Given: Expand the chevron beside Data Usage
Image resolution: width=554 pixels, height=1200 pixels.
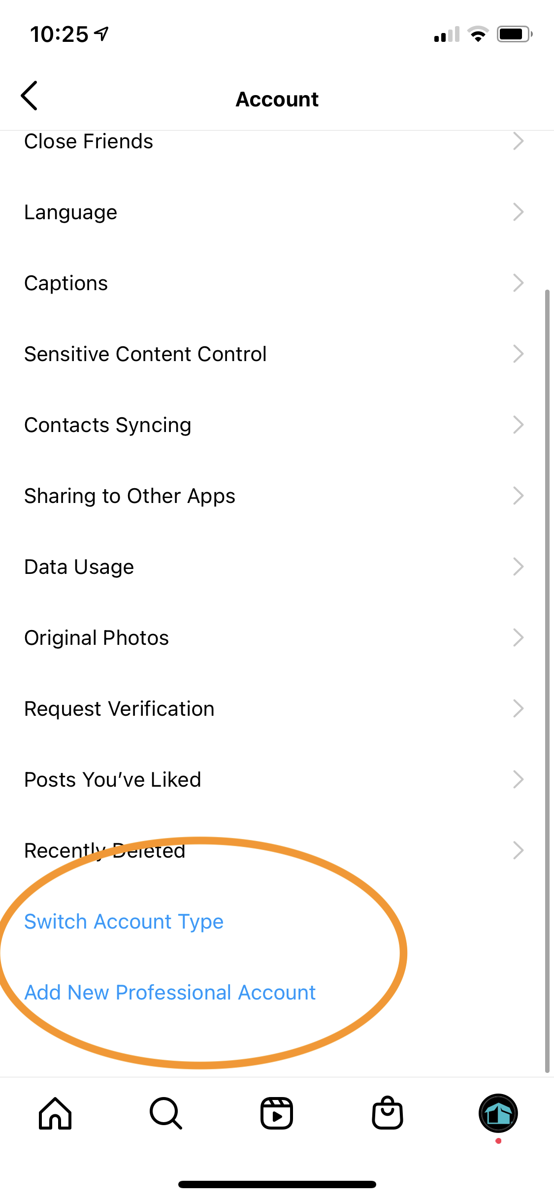Looking at the screenshot, I should click(518, 567).
